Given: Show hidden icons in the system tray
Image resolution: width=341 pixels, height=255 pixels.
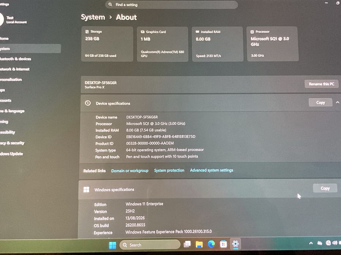Looking at the screenshot, I should (x=311, y=243).
